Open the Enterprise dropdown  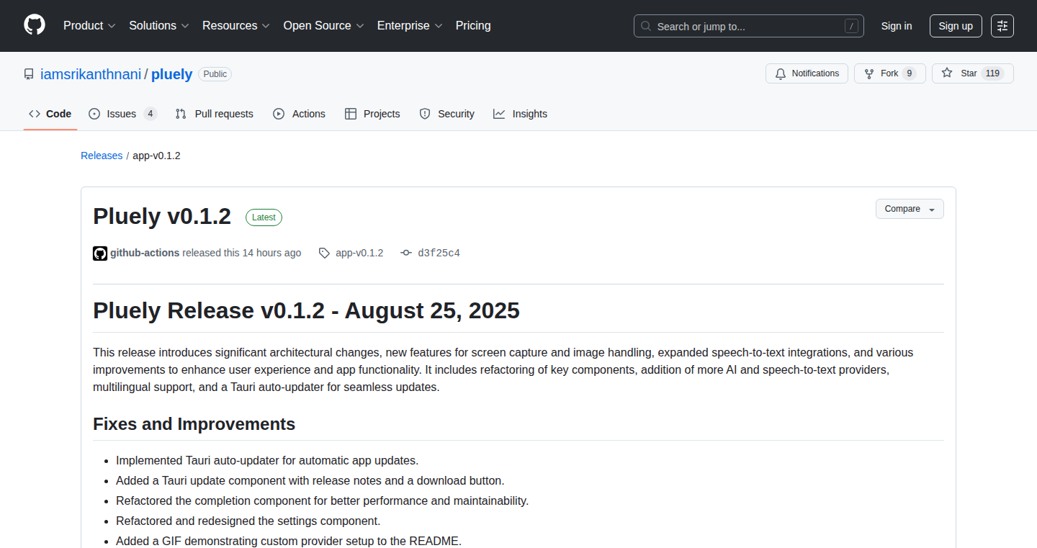[410, 25]
